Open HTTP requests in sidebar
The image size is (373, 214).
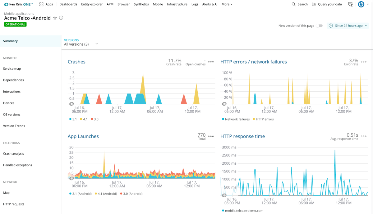pos(14,204)
